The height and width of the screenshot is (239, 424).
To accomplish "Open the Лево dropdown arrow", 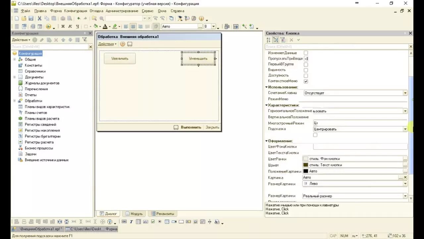I will point(405,184).
